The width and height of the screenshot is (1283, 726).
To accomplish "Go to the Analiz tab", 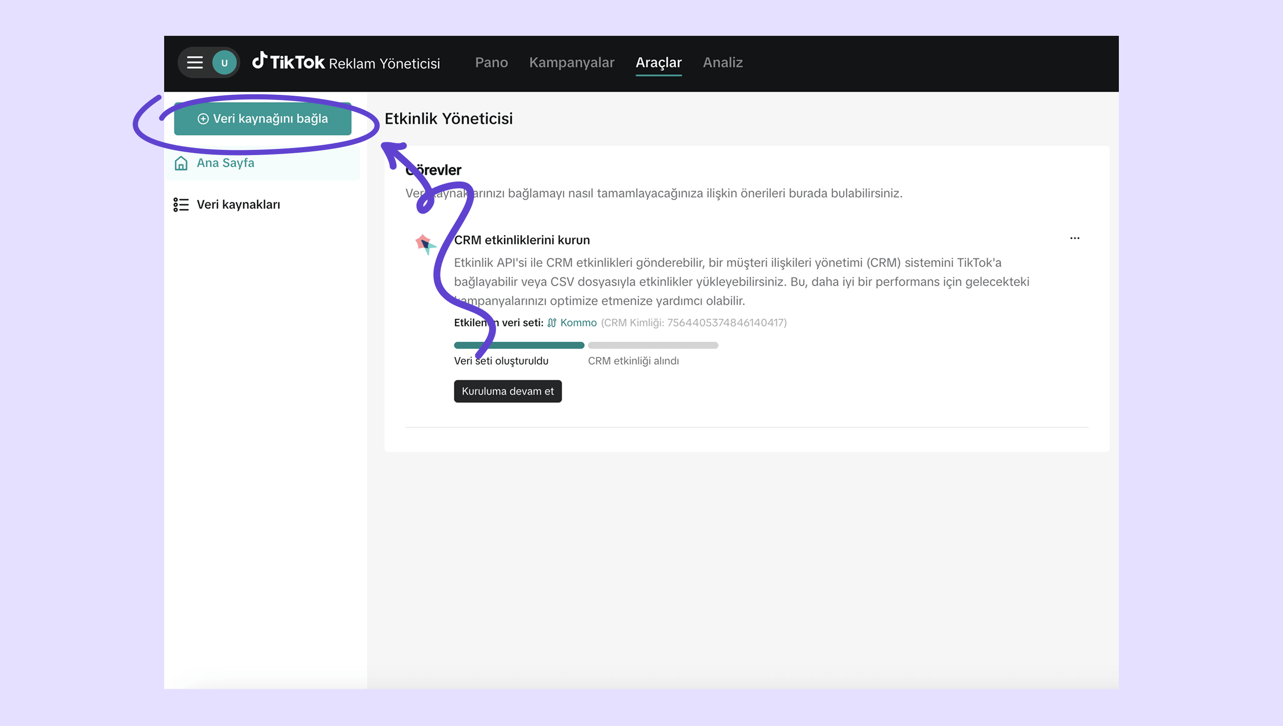I will (x=722, y=63).
